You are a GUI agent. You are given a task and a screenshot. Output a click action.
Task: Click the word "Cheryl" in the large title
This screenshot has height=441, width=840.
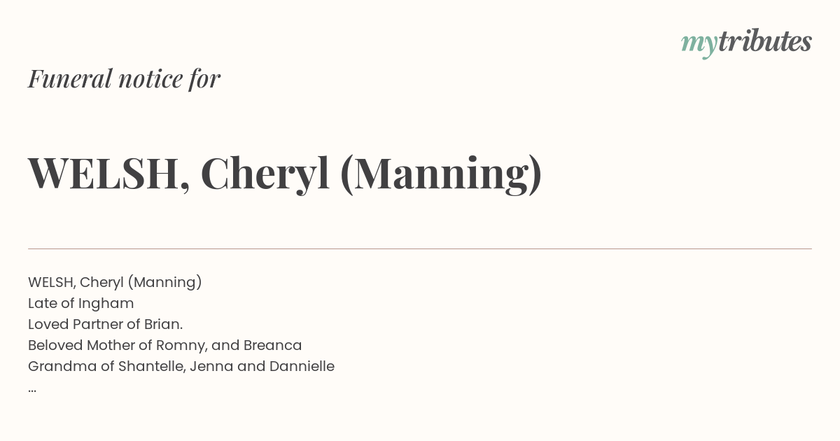click(x=265, y=174)
